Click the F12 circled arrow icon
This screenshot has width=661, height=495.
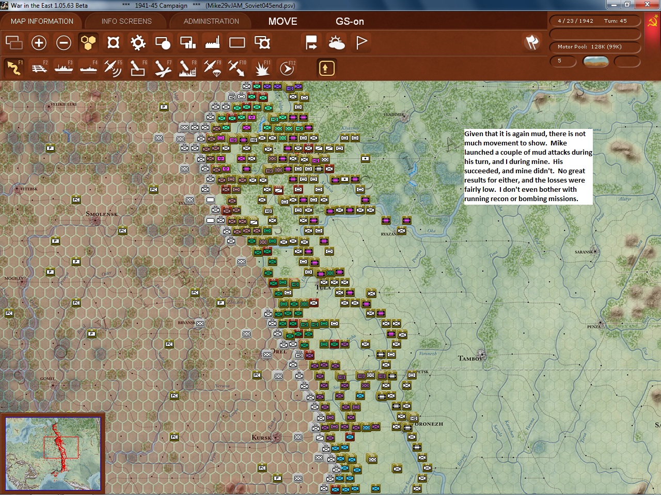[287, 68]
